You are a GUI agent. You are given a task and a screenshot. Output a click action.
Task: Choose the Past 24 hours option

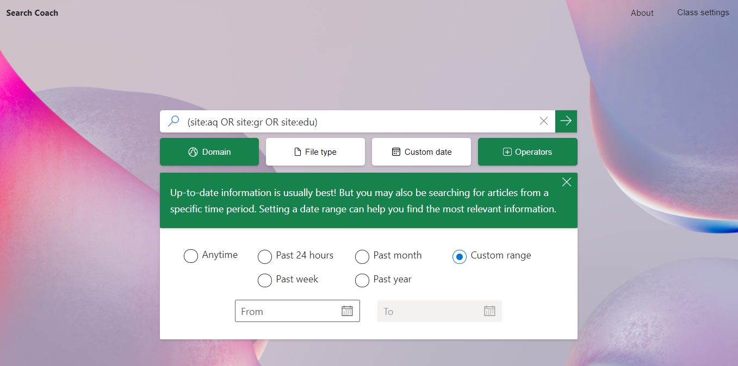click(265, 256)
